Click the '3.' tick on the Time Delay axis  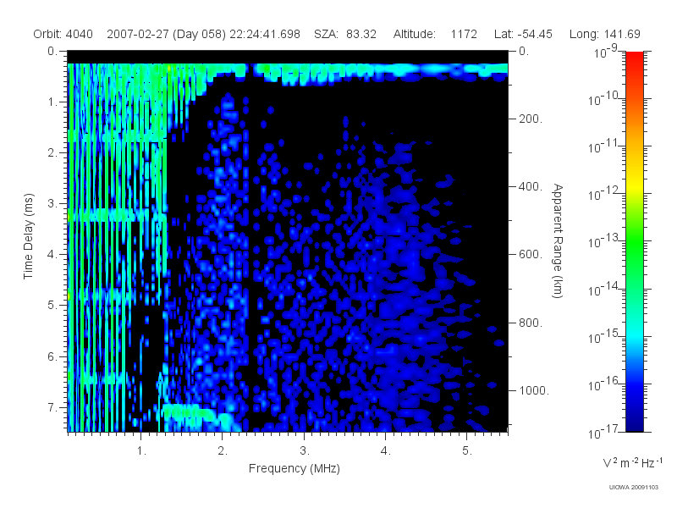(x=52, y=203)
